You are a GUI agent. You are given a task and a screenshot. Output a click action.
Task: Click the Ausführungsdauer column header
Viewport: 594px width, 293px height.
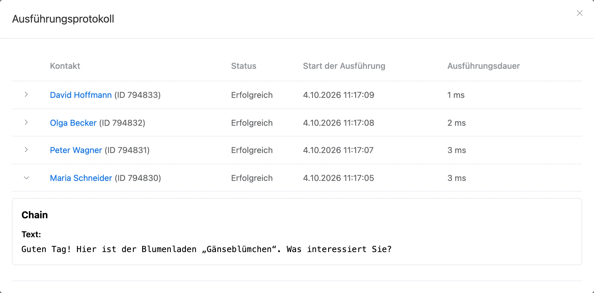pos(484,66)
